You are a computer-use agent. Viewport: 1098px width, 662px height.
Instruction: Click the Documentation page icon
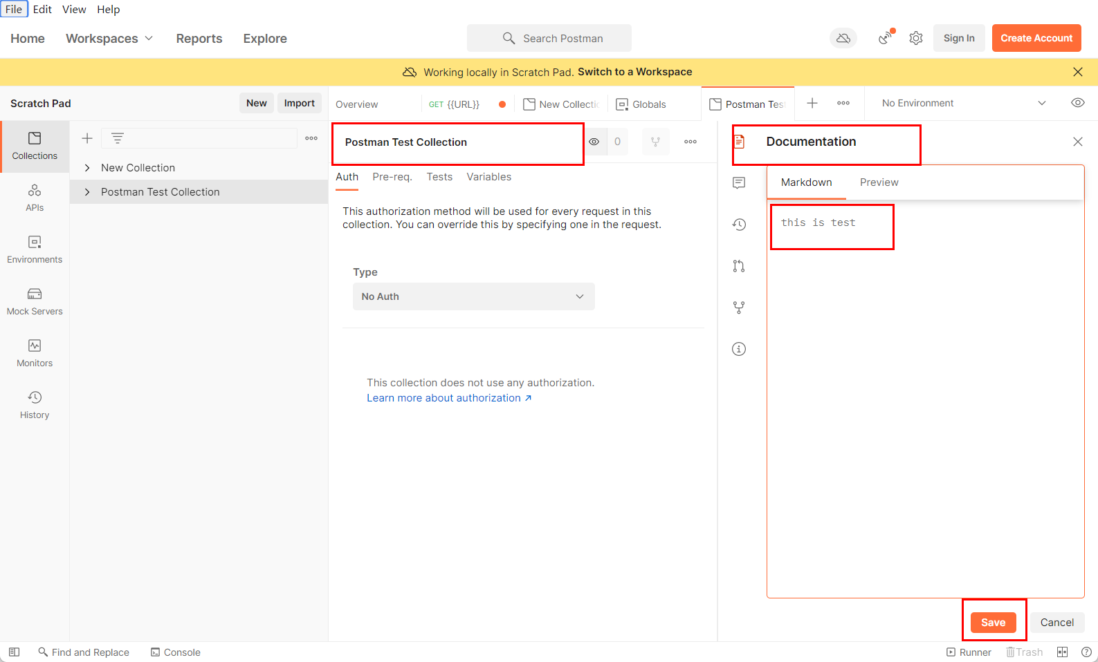pyautogui.click(x=739, y=141)
